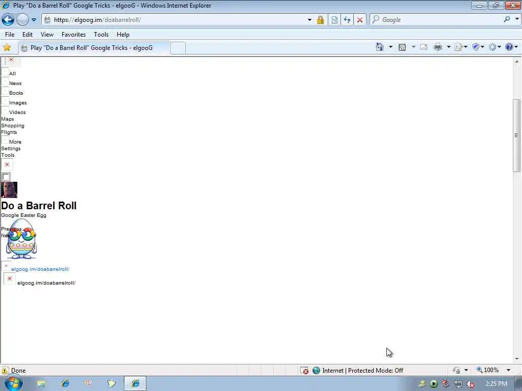Click the popup blocker status bar icon
The image size is (522, 391).
click(x=304, y=371)
